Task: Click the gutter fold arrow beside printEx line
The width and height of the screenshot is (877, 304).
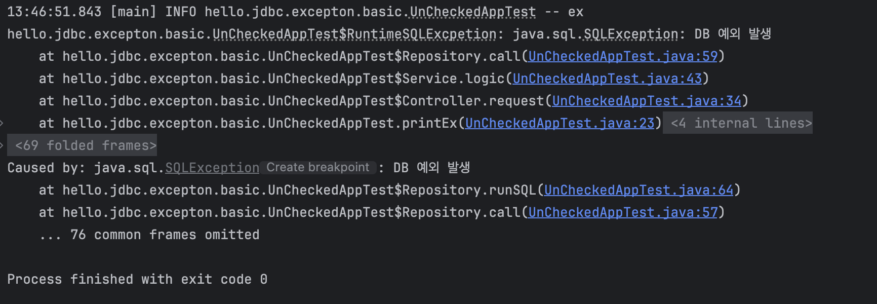Action: coord(2,123)
